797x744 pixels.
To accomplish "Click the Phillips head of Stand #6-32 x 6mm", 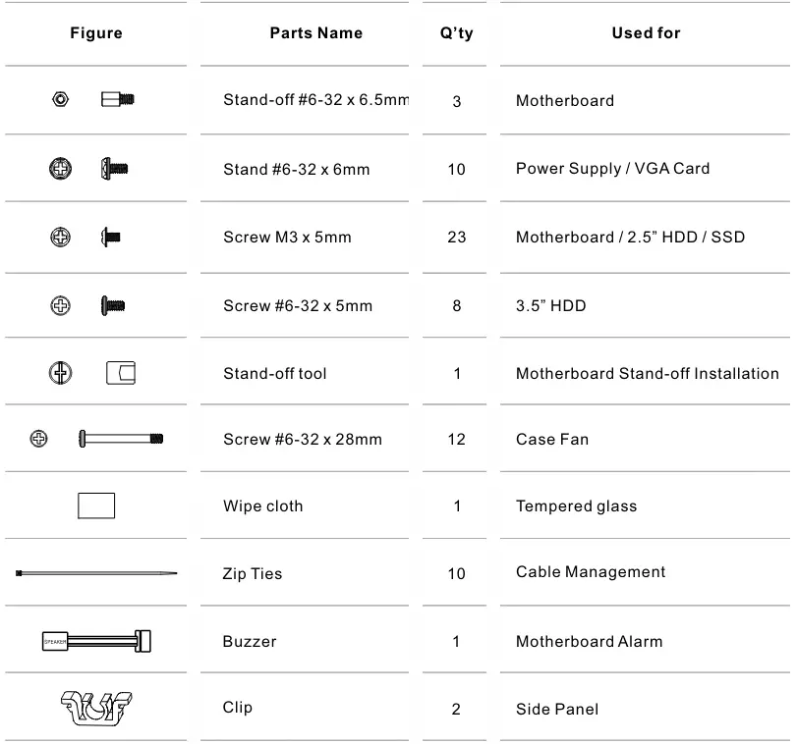I will coord(61,169).
